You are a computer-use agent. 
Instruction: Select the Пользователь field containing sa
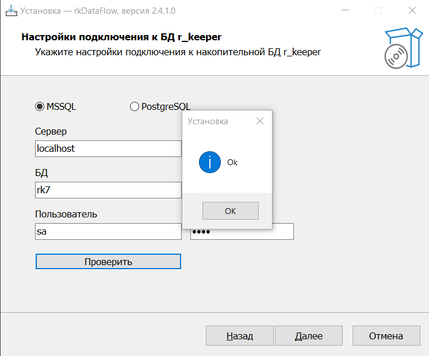point(108,232)
